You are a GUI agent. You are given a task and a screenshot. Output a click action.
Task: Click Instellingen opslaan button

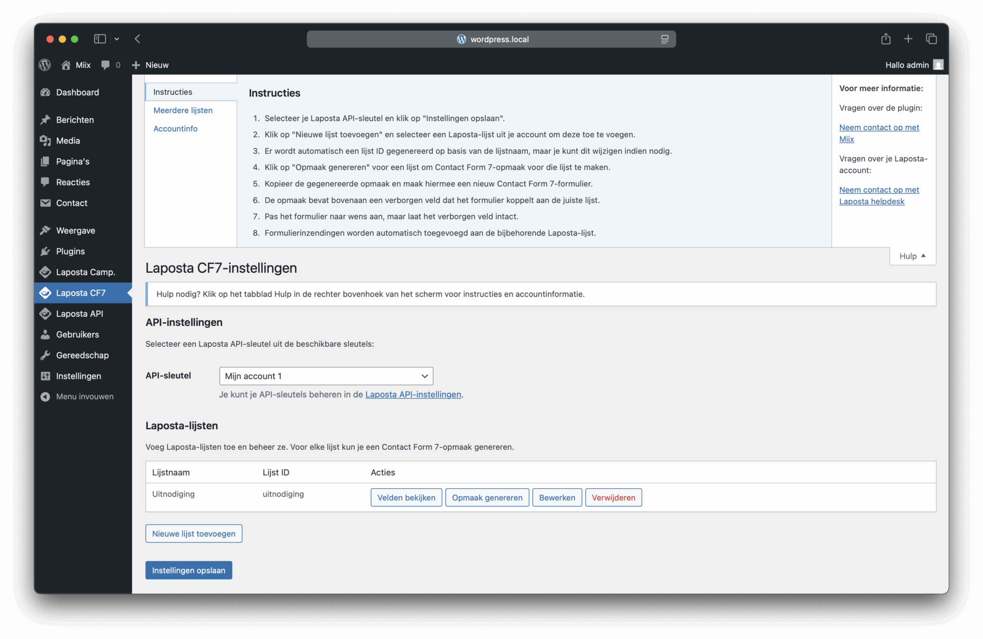189,570
